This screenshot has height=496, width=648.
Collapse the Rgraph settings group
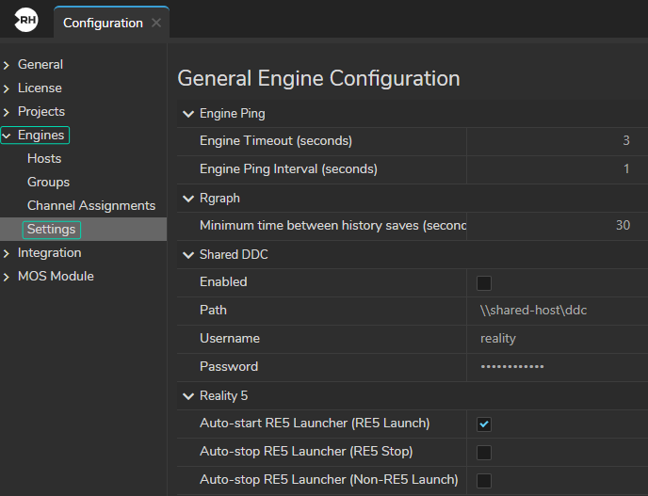pos(188,199)
